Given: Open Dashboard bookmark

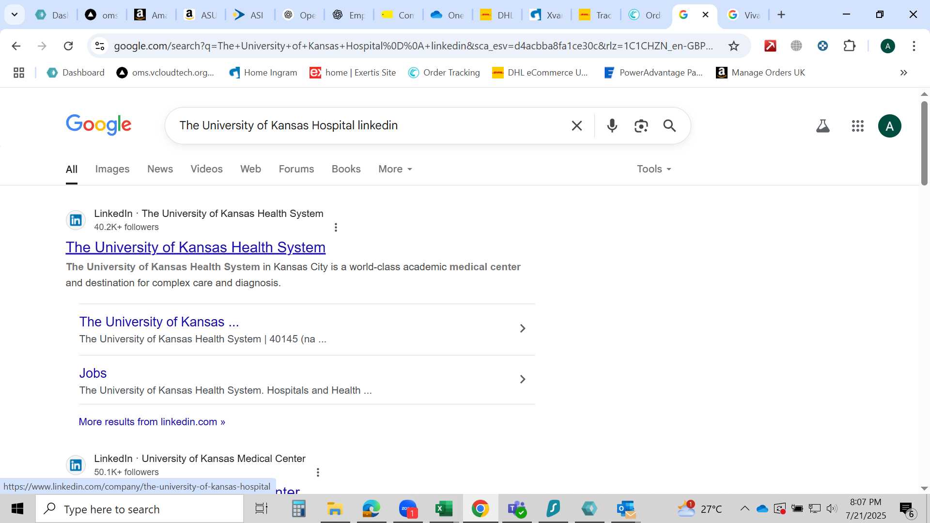Looking at the screenshot, I should click(76, 73).
